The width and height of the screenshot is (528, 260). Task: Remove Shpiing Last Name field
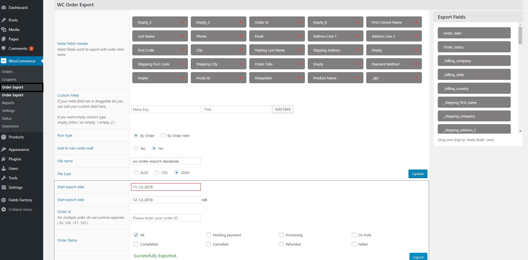point(299,50)
